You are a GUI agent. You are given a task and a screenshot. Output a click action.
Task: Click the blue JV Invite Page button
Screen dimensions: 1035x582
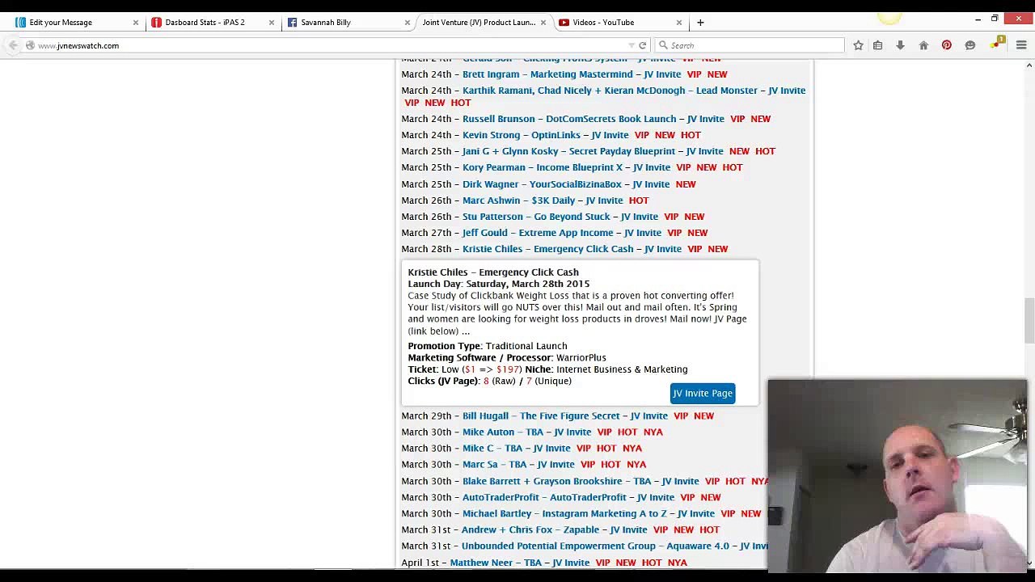703,393
